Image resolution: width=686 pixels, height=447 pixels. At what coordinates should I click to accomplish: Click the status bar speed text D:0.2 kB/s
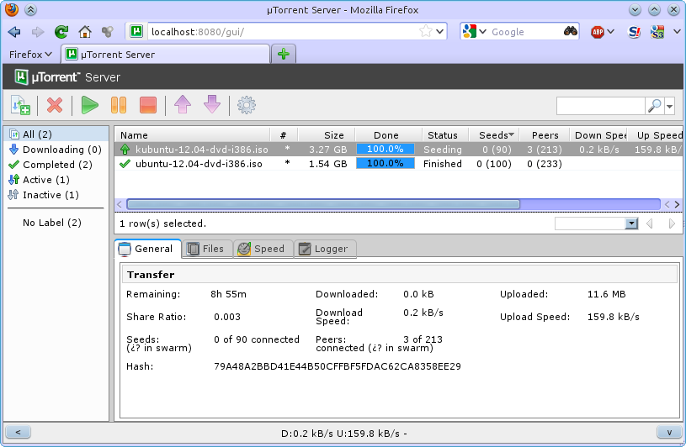[307, 434]
